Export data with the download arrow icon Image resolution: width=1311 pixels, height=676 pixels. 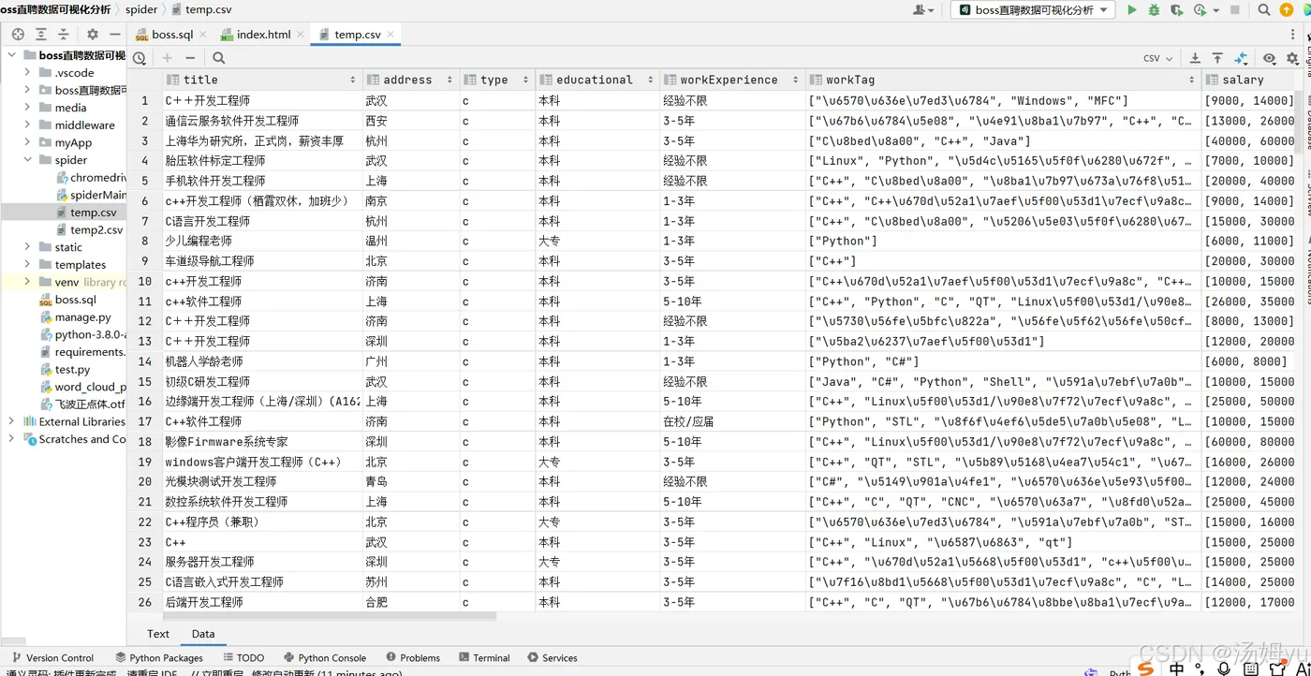click(x=1195, y=58)
